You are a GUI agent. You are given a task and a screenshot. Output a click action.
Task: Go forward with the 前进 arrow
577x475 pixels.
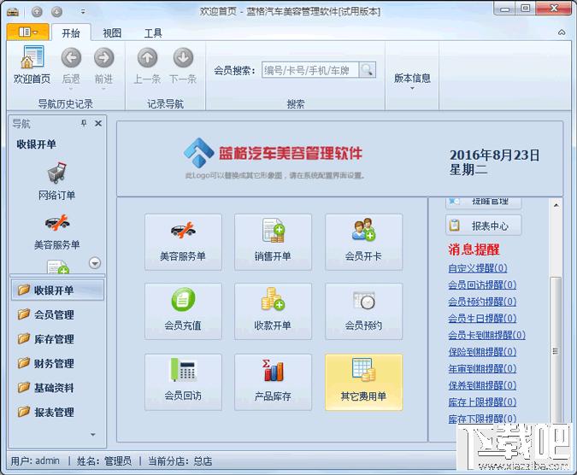(103, 67)
